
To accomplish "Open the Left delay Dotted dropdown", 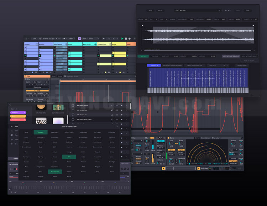I will pyautogui.click(x=172, y=152).
